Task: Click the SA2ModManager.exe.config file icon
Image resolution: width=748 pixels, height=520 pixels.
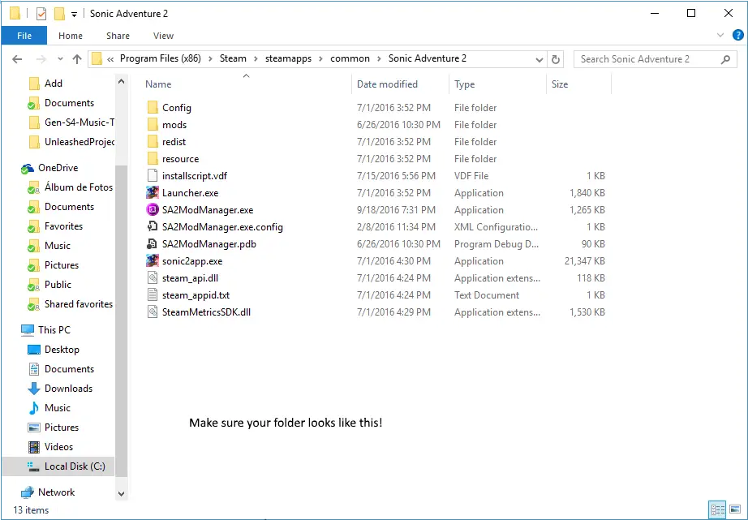Action: [153, 226]
